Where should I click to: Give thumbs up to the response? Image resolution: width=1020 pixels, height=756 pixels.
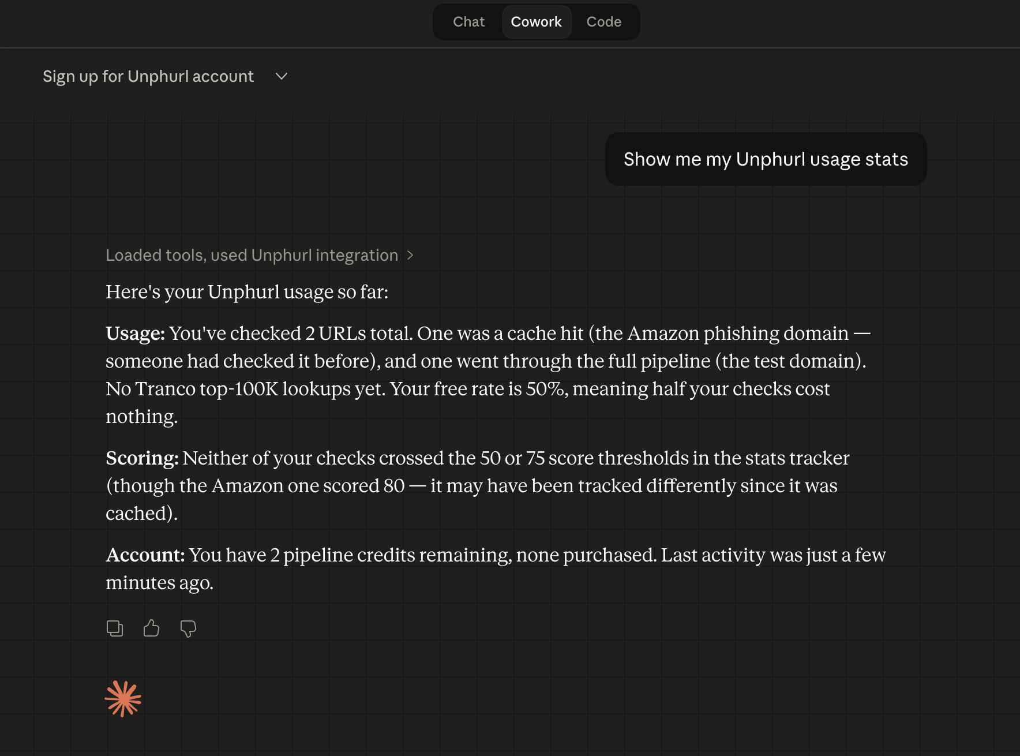click(x=151, y=628)
